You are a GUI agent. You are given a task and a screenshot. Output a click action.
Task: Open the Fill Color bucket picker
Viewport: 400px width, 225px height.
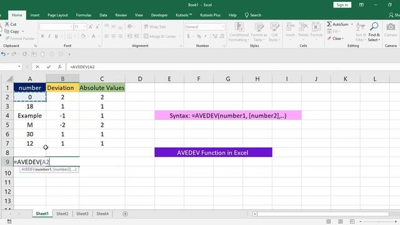click(83, 36)
